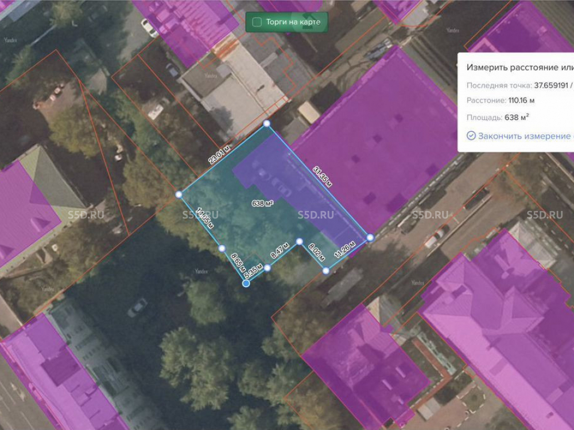Image resolution: width=574 pixels, height=430 pixels.
Task: Select the vertex joining the 23.01 м and 14.05 м edges
Action: [x=179, y=194]
